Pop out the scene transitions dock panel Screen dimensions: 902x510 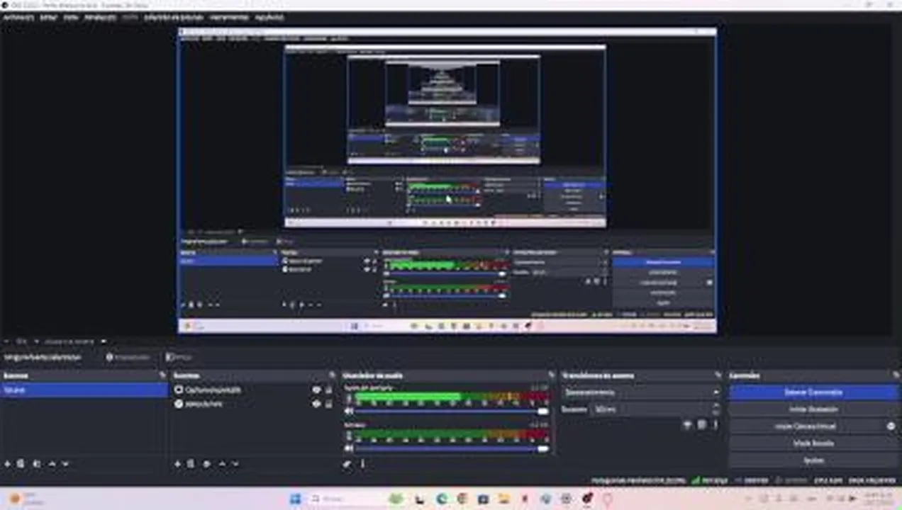[x=718, y=375]
